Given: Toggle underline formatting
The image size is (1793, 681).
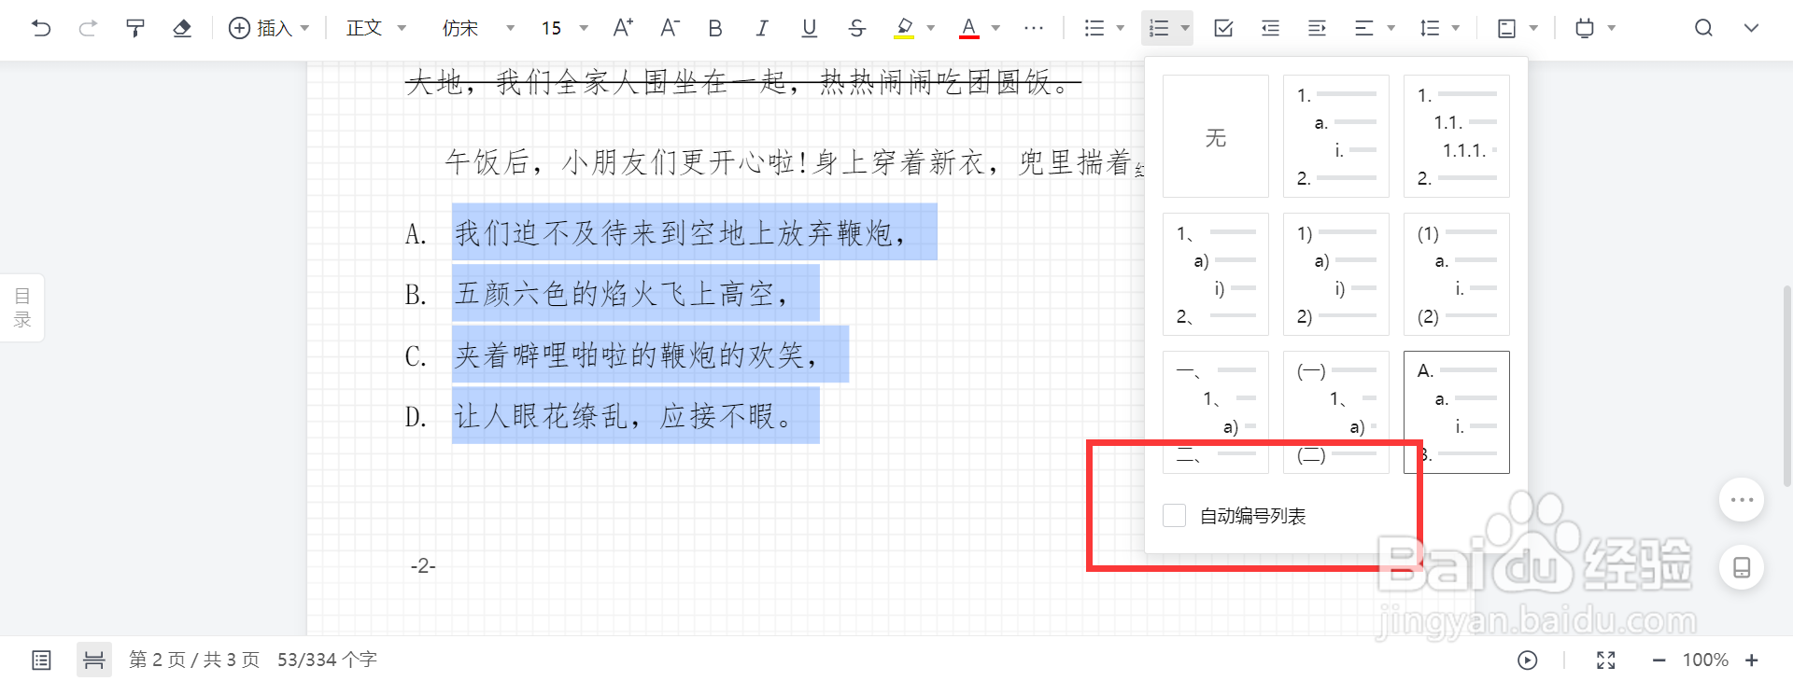Looking at the screenshot, I should point(810,28).
